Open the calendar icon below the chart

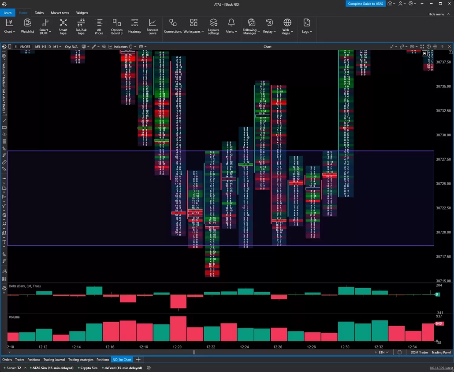point(399,352)
